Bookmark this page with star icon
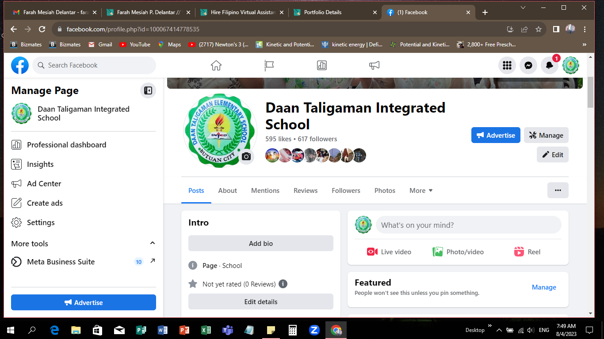Viewport: 604px width, 339px height. click(539, 29)
